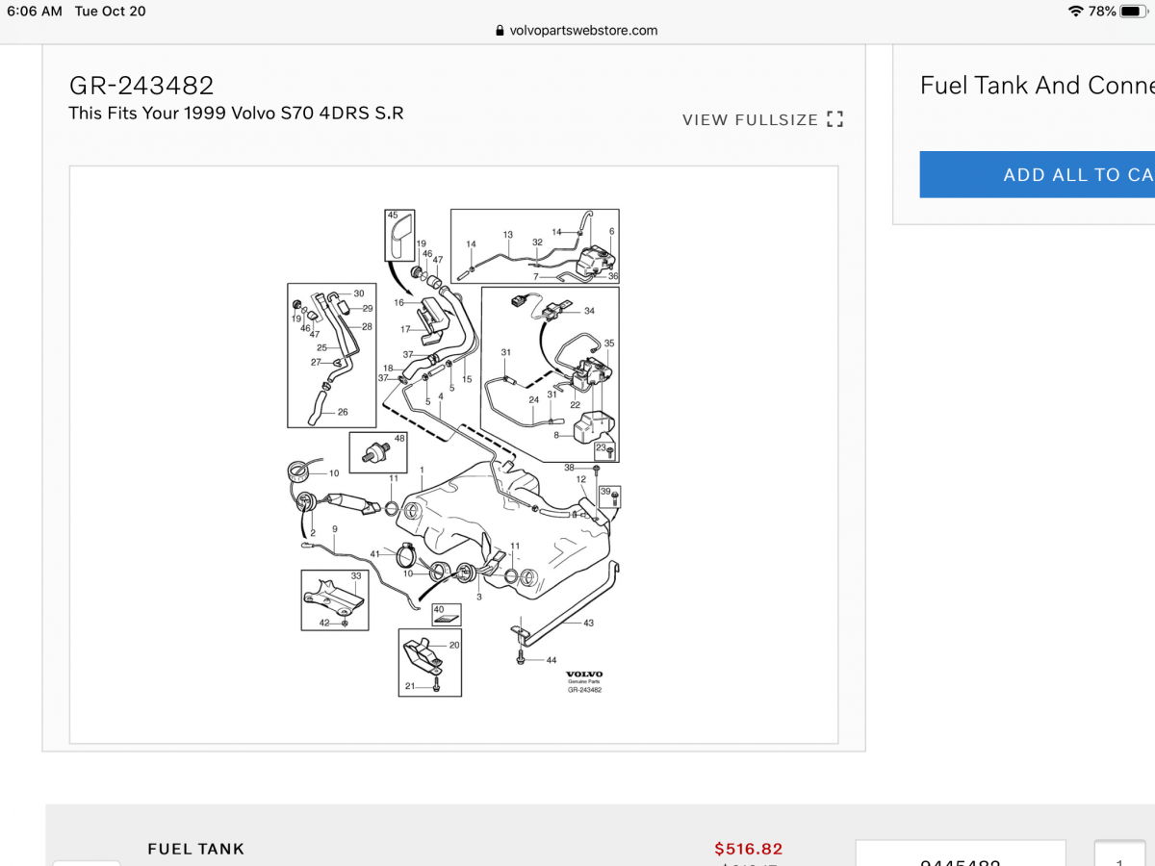
Task: Click the fullsize expand brackets icon
Action: pos(834,120)
